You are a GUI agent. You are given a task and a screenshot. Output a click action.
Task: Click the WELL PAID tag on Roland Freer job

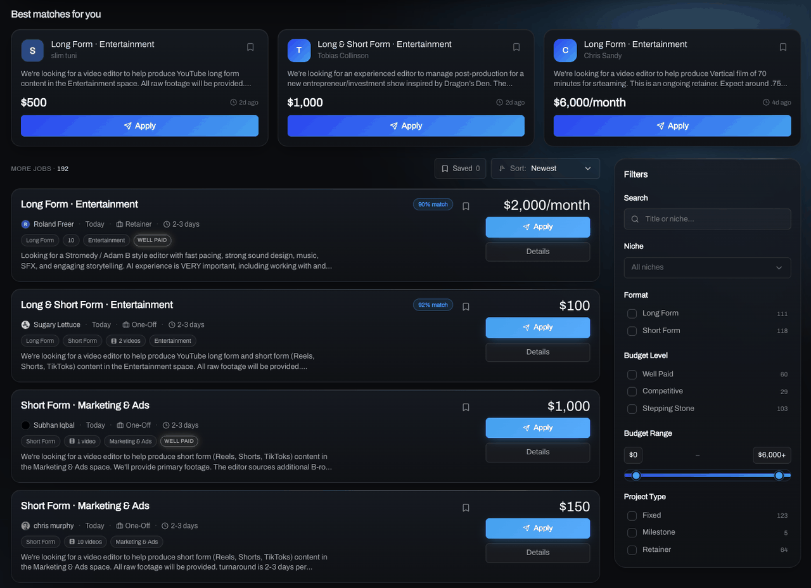tap(153, 240)
